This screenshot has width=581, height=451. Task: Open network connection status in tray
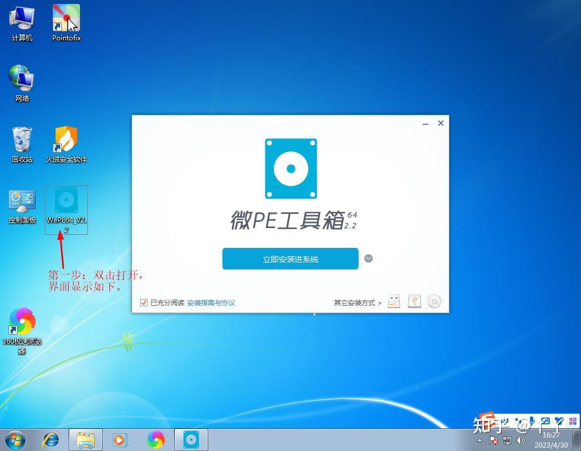pos(507,440)
